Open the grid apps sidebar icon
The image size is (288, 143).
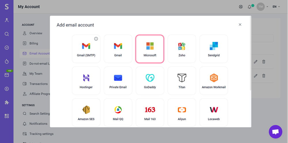coord(7,116)
